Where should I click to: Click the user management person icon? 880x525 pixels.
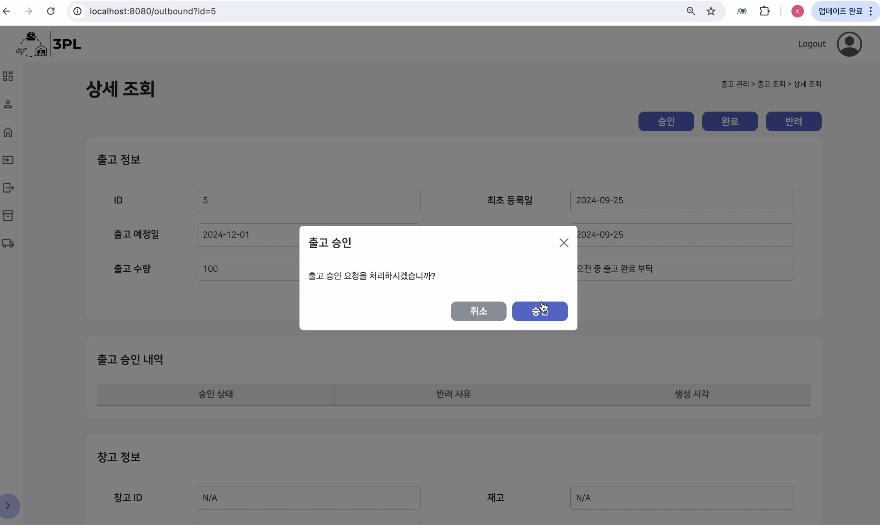click(8, 104)
